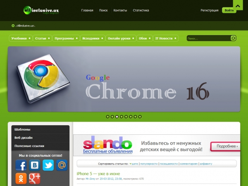Open Веб дизайн in the sidebar menu
This screenshot has height=186, width=248.
click(41, 138)
